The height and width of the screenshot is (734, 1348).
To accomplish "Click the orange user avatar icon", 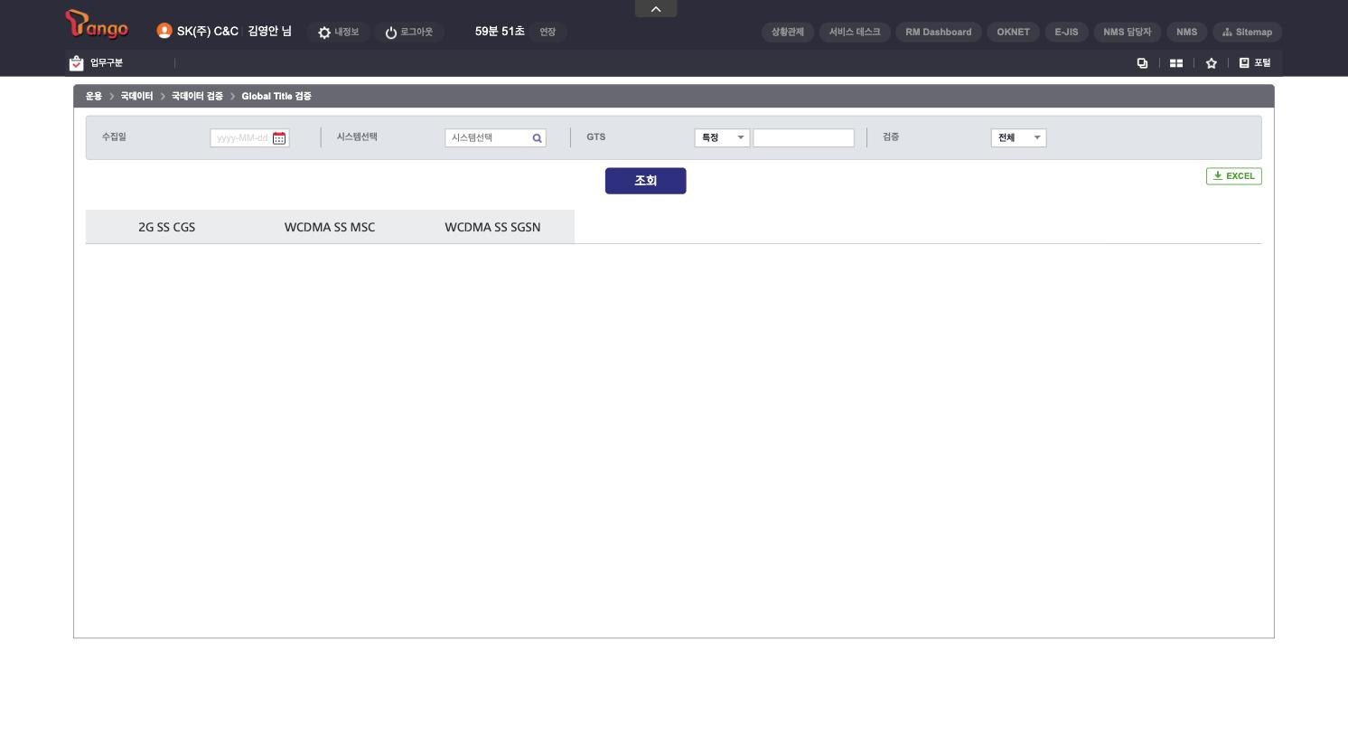I will [164, 31].
